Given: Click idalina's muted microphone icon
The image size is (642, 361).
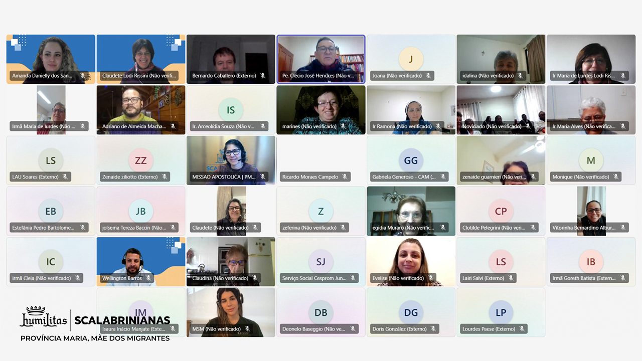Looking at the screenshot, I should (520, 76).
